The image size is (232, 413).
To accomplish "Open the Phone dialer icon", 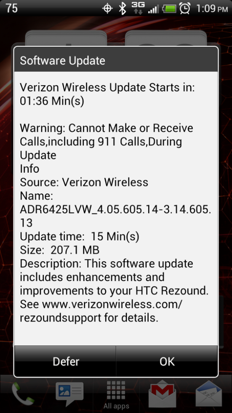I will (x=23, y=393).
